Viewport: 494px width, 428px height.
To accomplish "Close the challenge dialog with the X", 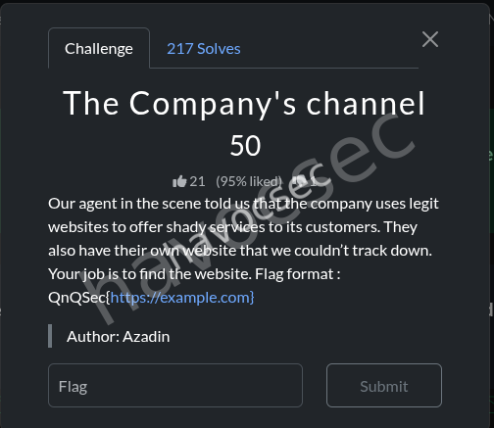I will 430,39.
